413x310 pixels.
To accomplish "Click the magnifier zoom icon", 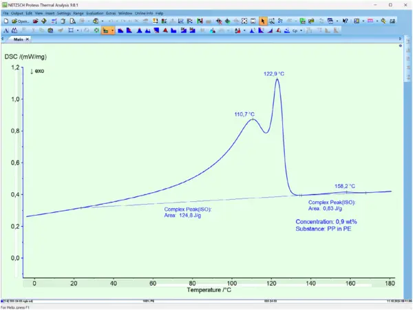I will pyautogui.click(x=383, y=21).
